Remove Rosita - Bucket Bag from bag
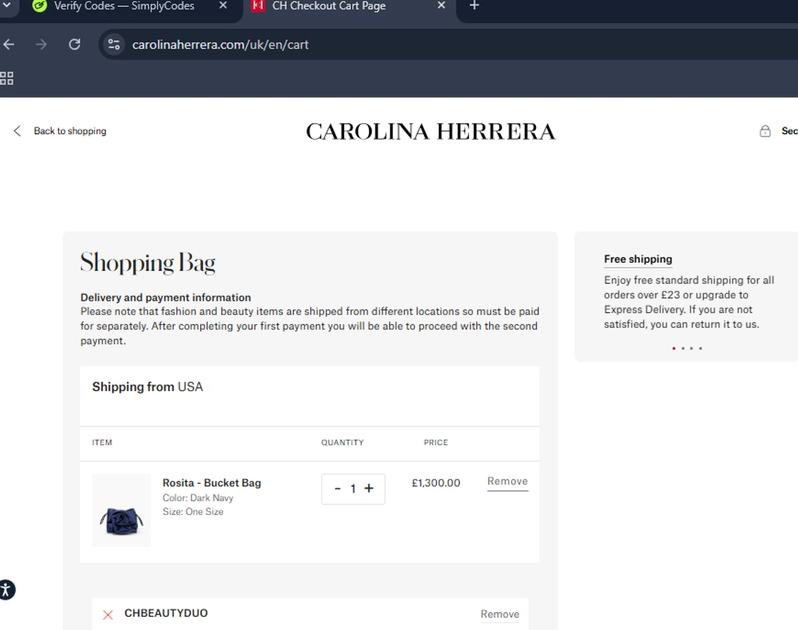The image size is (798, 630). click(x=508, y=482)
